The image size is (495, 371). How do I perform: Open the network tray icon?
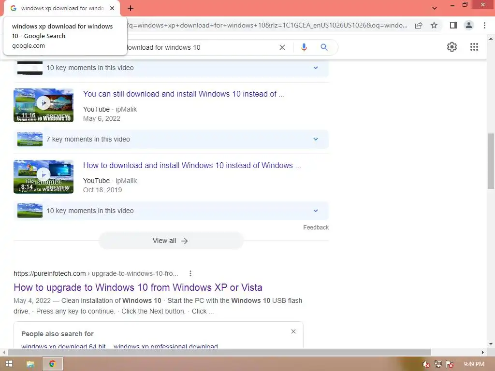tap(437, 364)
